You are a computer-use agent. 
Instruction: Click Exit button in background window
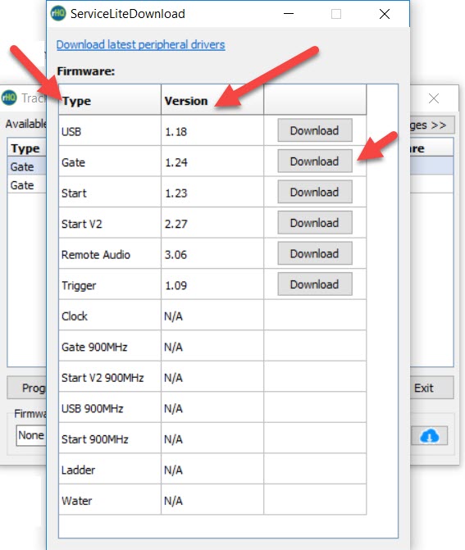[431, 388]
